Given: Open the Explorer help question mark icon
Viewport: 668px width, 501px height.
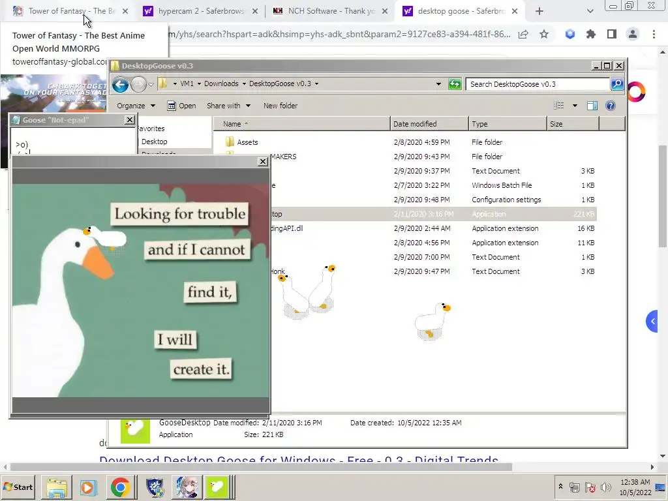Looking at the screenshot, I should [610, 106].
